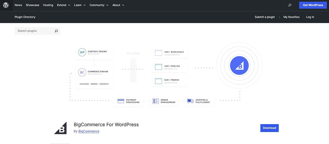Click the payment processing card icon
The image size is (329, 144).
(121, 101)
